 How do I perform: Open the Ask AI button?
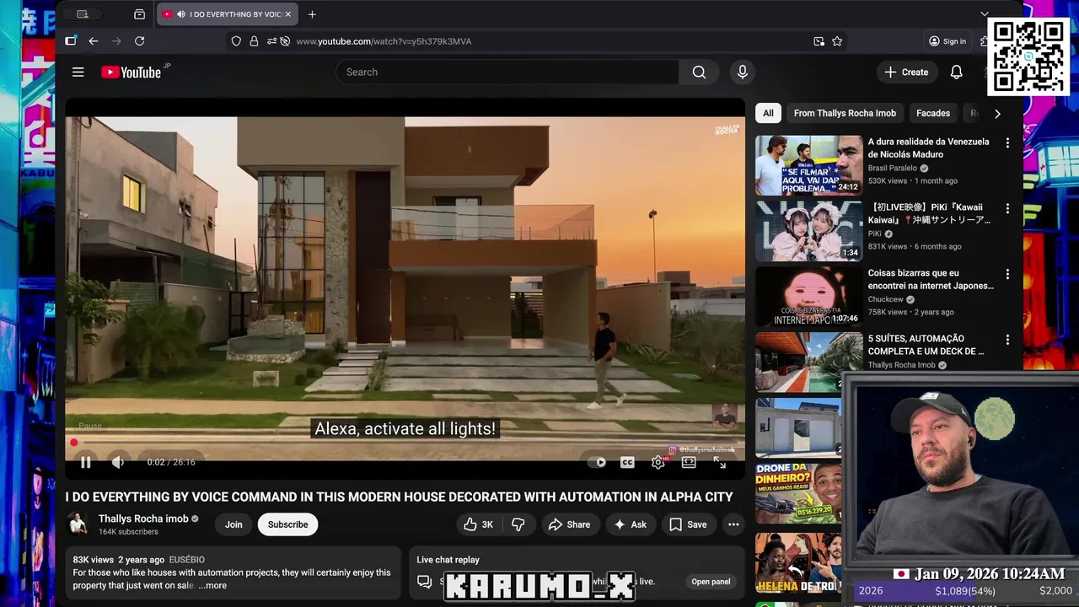[631, 524]
